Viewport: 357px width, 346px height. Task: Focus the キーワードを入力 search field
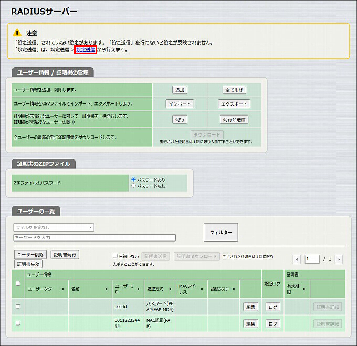[x=94, y=238]
